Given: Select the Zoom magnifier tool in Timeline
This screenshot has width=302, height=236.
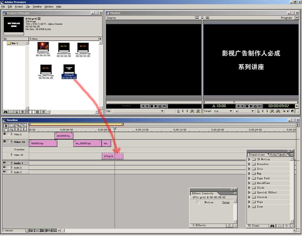Looking at the screenshot, I should pyautogui.click(x=12, y=129).
